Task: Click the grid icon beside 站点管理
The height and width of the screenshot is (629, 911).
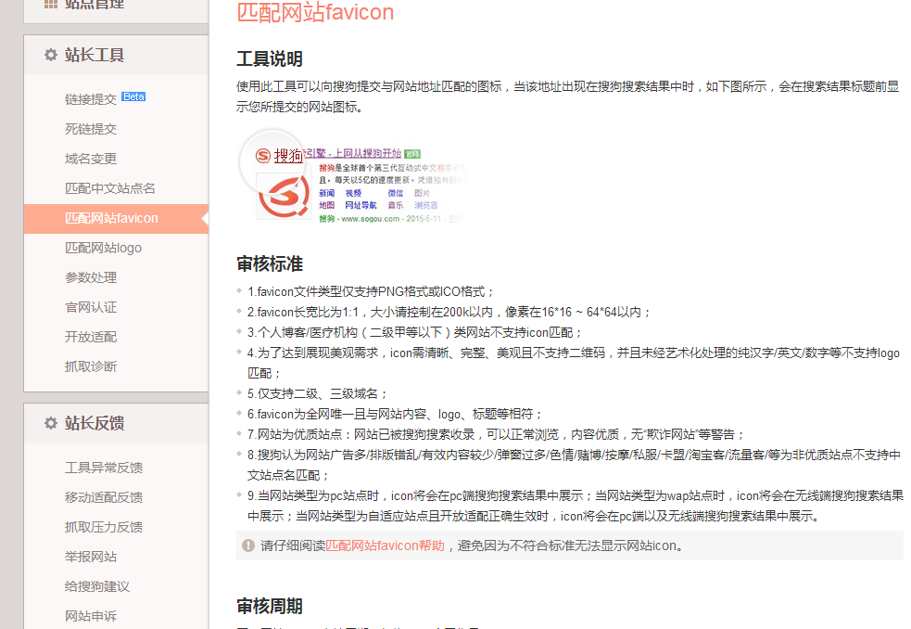Action: coord(51,4)
